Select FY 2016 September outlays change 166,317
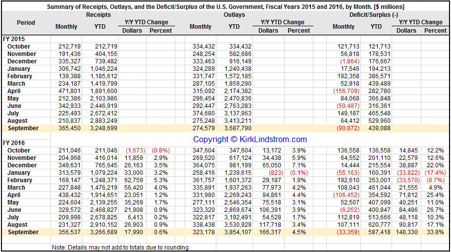Screen dimensions: 451x252 (270, 232)
